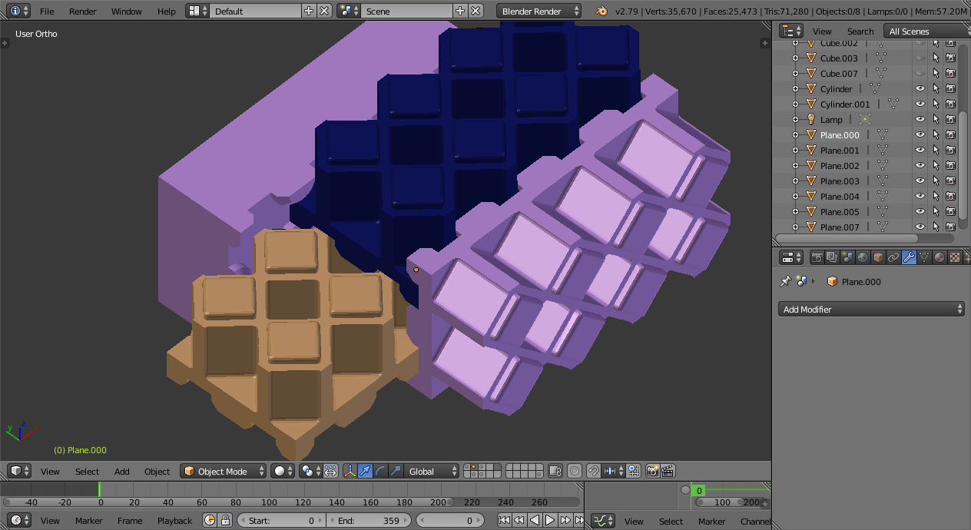Click the End frame 359 field

pos(369,520)
